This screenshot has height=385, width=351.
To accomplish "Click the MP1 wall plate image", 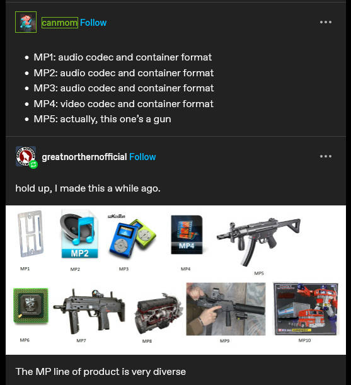I will (x=30, y=234).
